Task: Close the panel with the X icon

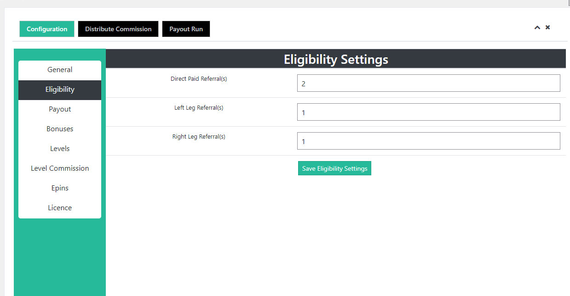Action: point(548,28)
